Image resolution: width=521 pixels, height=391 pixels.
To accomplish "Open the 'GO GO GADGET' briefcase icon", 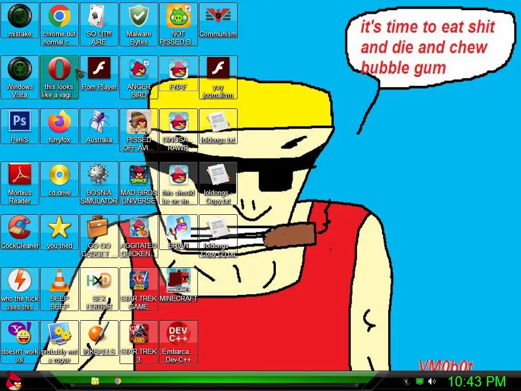I will [x=99, y=236].
